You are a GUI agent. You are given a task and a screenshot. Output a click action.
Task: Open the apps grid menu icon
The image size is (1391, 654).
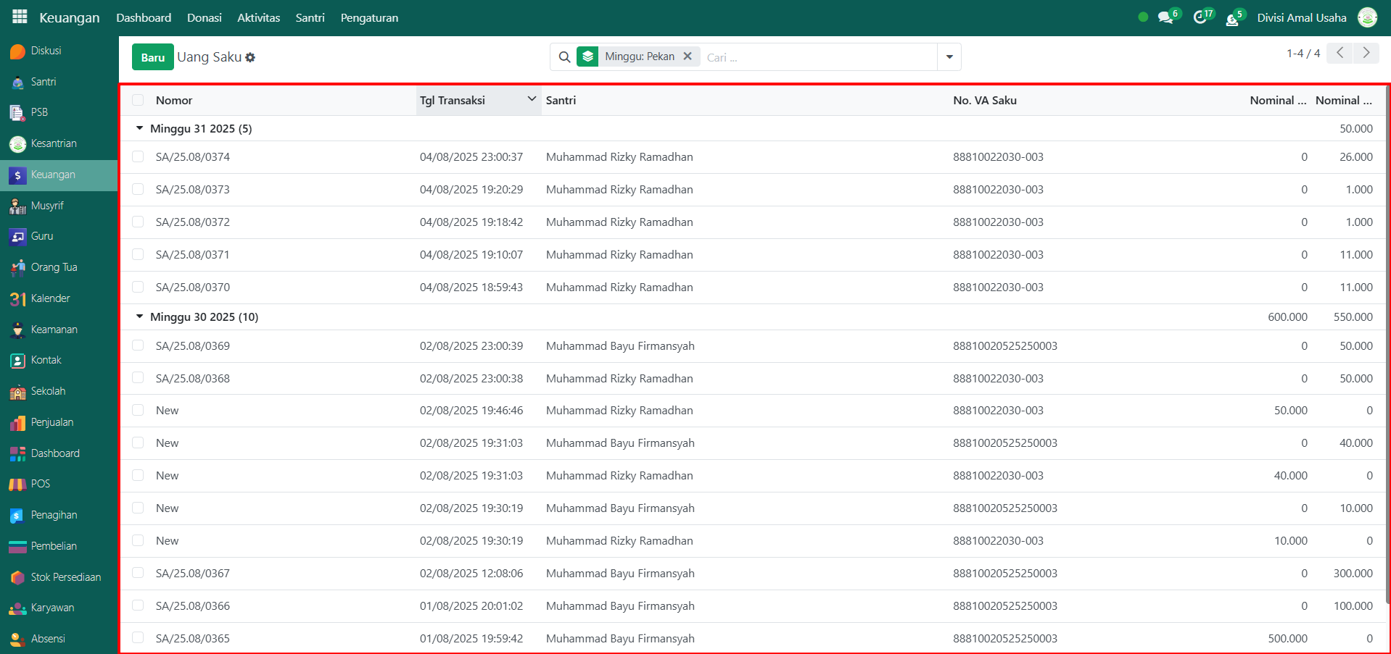click(20, 17)
